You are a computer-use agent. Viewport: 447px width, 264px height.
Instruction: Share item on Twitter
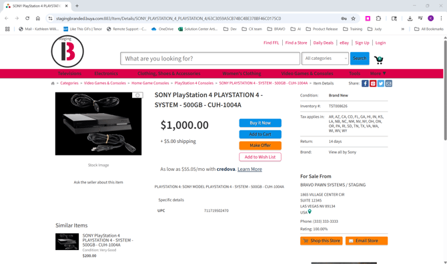(380, 83)
